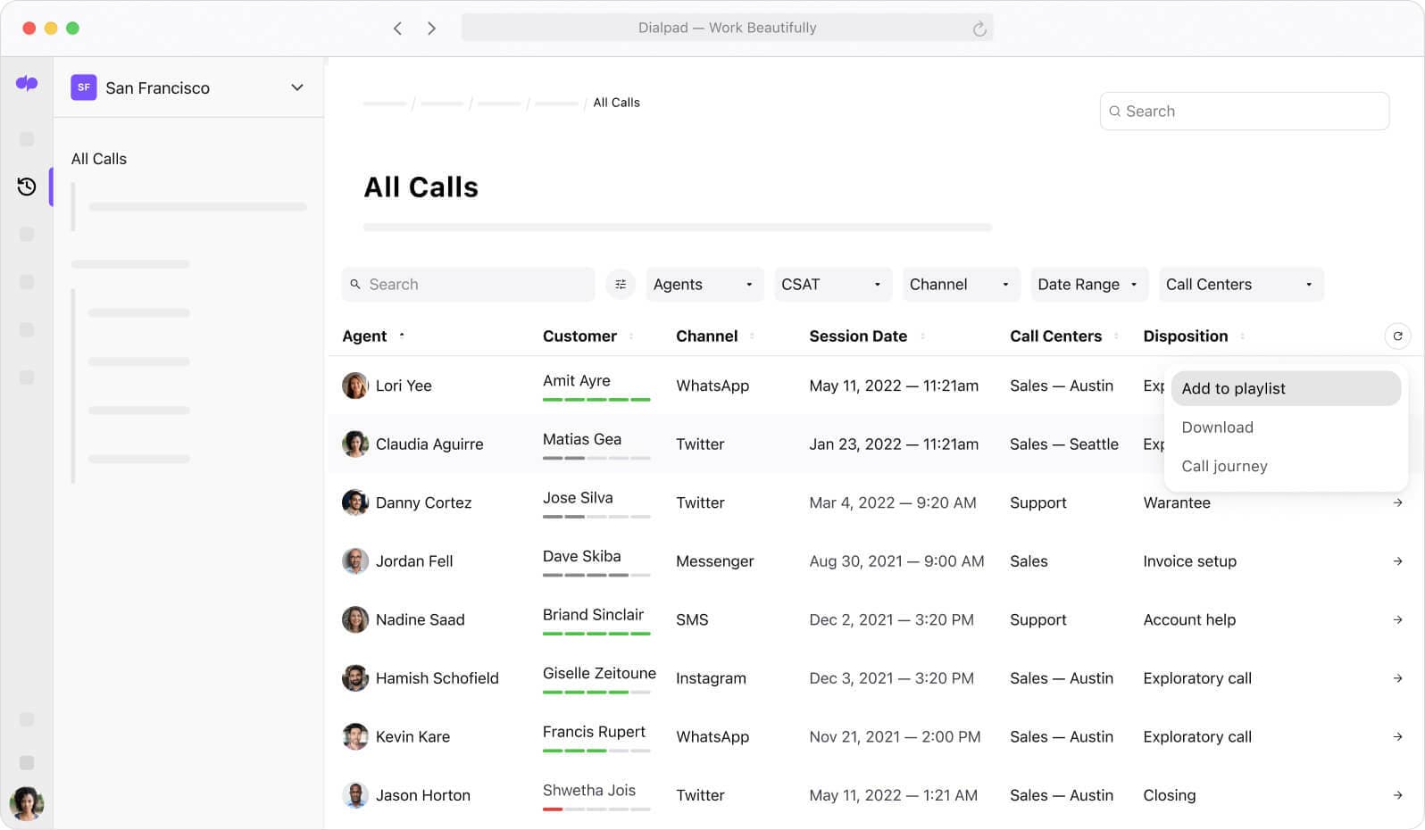
Task: Go back with browser arrow
Action: (x=397, y=29)
